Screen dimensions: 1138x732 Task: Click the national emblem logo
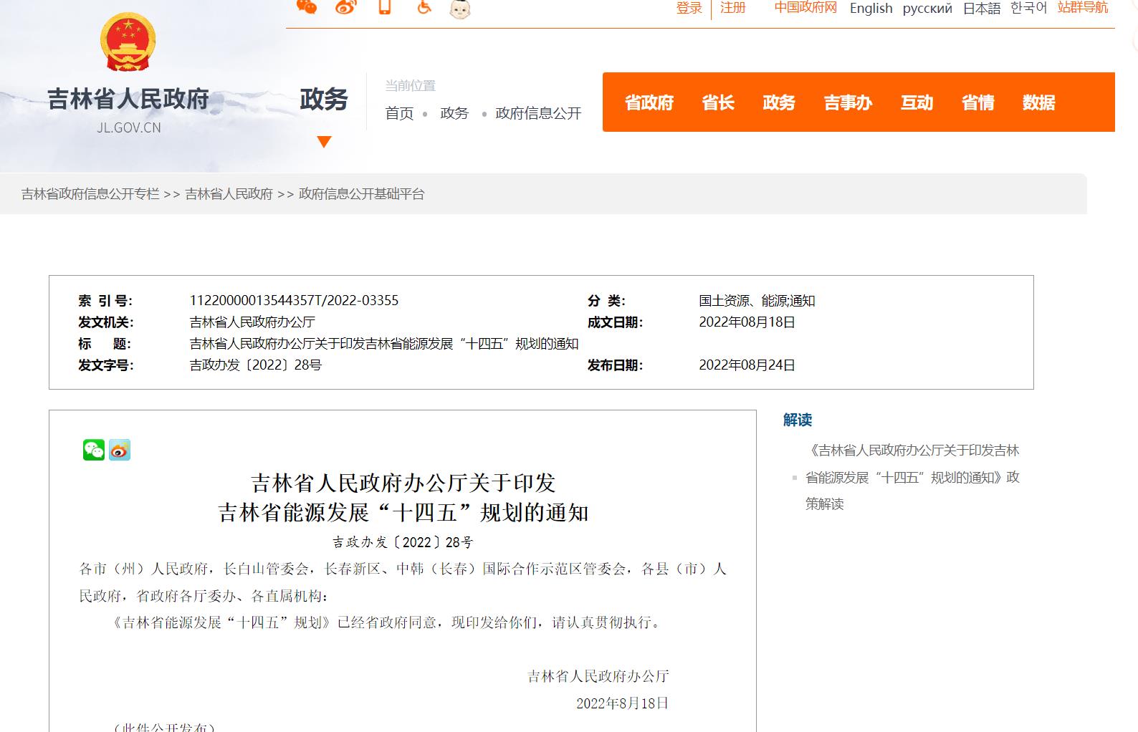click(128, 42)
